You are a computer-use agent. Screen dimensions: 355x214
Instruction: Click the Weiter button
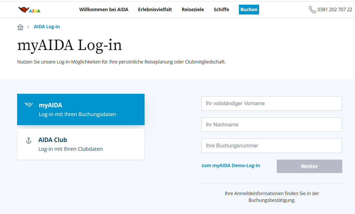pos(309,166)
